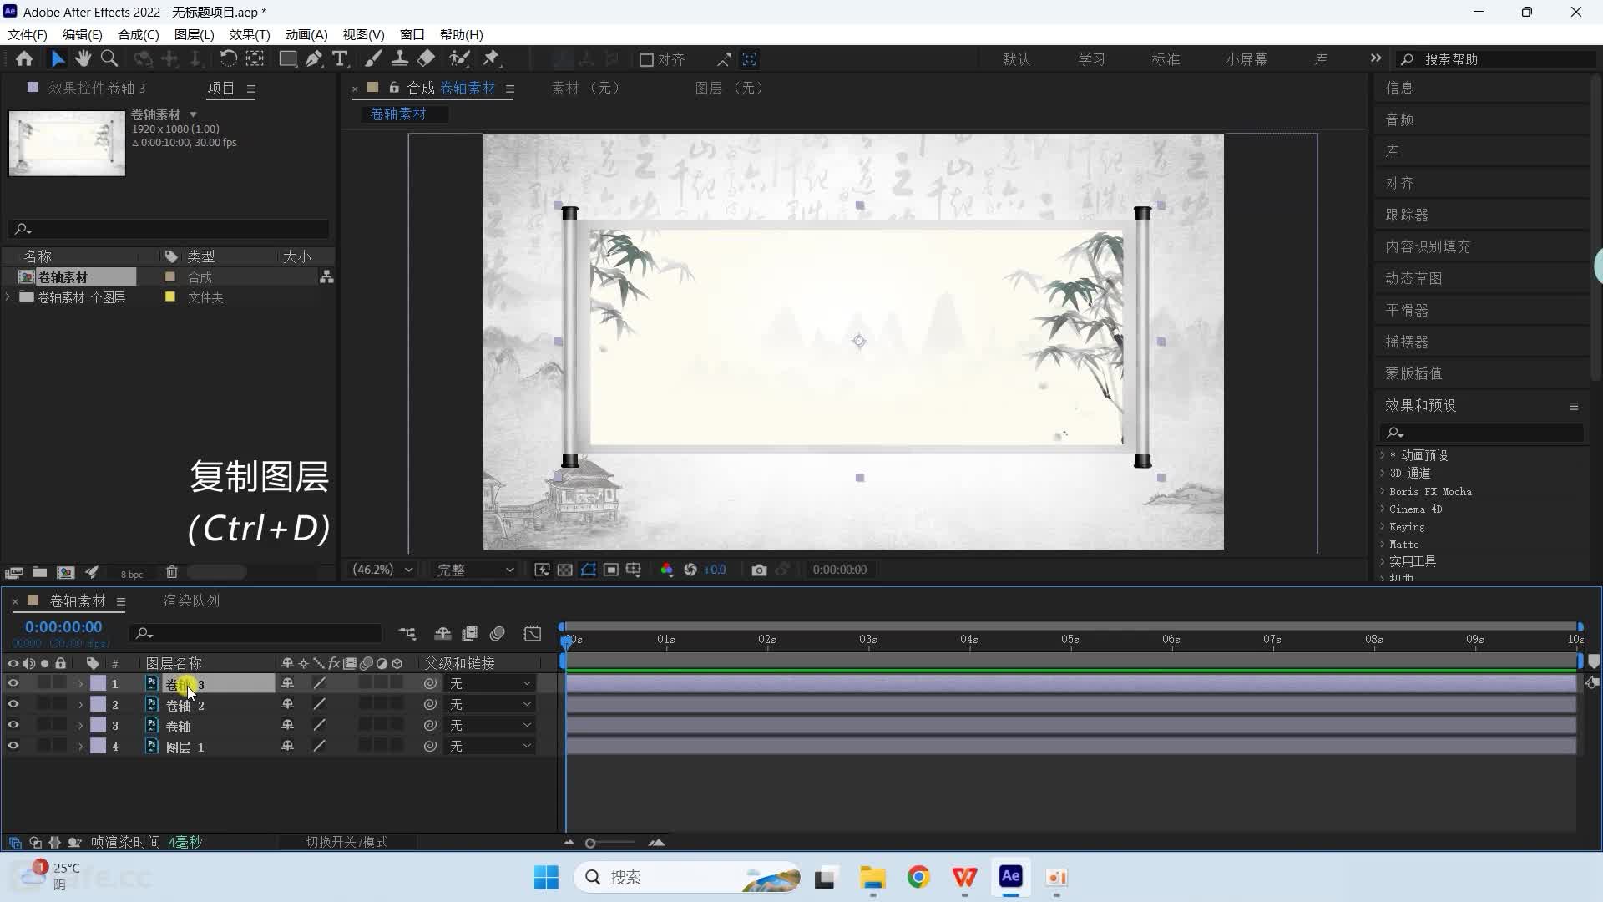Toggle hide shy layers icon in timeline
Screen dimensions: 1603x902
point(442,634)
